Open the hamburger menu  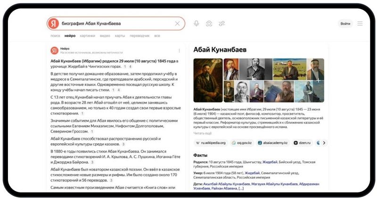(360, 24)
